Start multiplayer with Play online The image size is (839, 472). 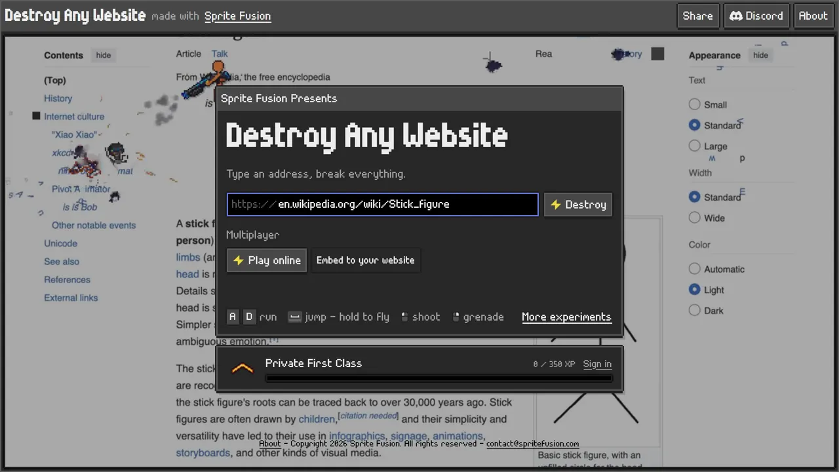pos(267,260)
